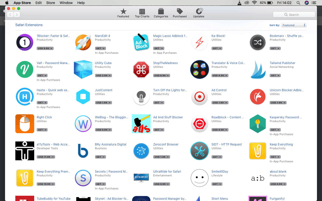
Task: Open the Valt password manager icon
Action: pyautogui.click(x=25, y=69)
